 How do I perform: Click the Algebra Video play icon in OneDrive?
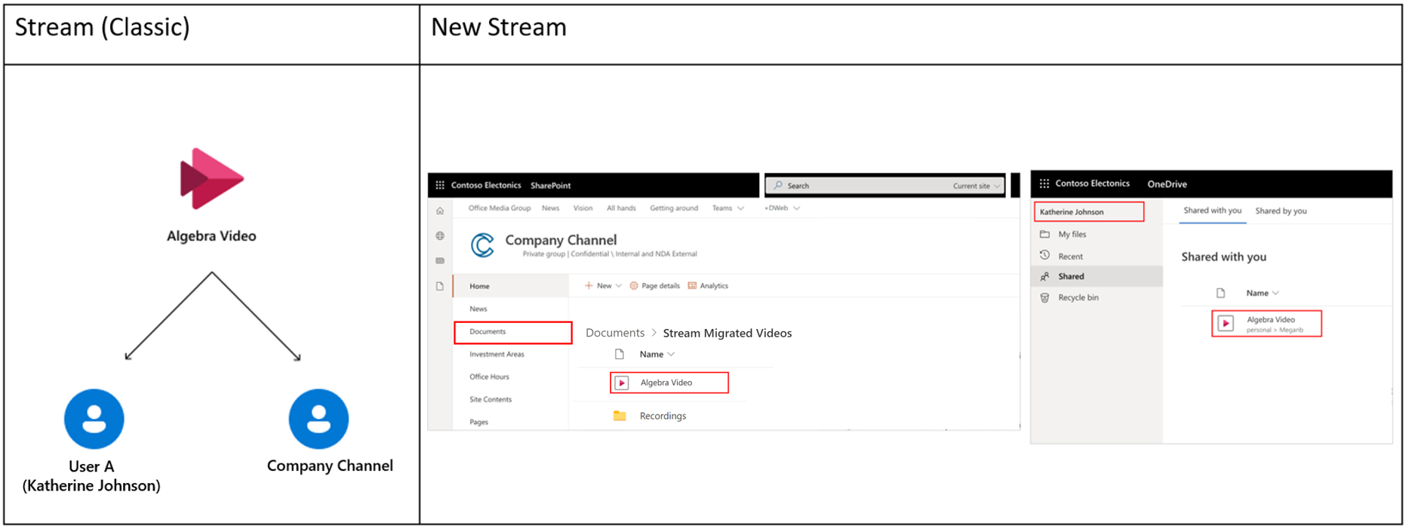tap(1226, 324)
